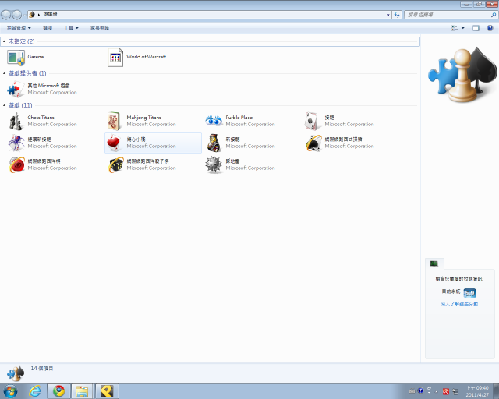This screenshot has height=399, width=499.
Task: Select the Minesweeper mine icon game
Action: click(240, 164)
